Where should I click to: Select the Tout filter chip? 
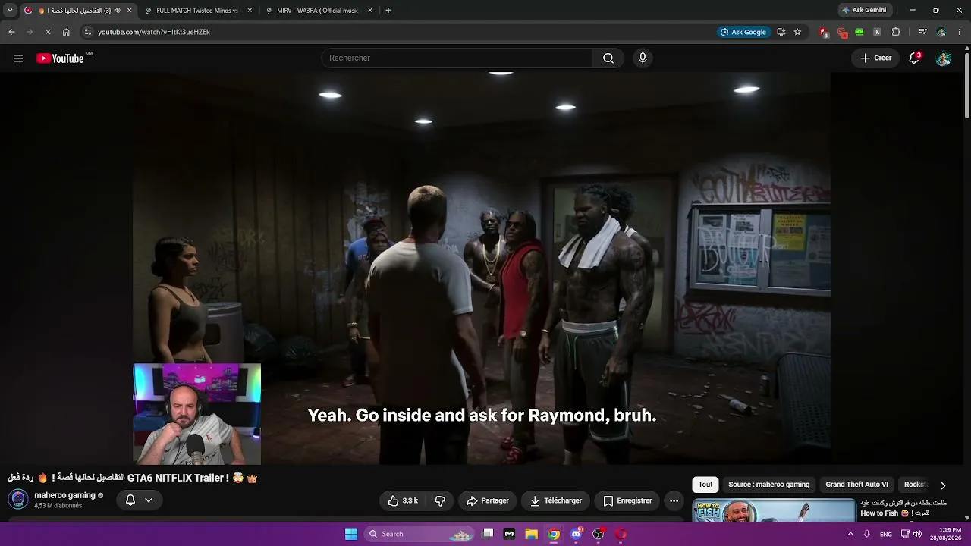[x=705, y=485]
